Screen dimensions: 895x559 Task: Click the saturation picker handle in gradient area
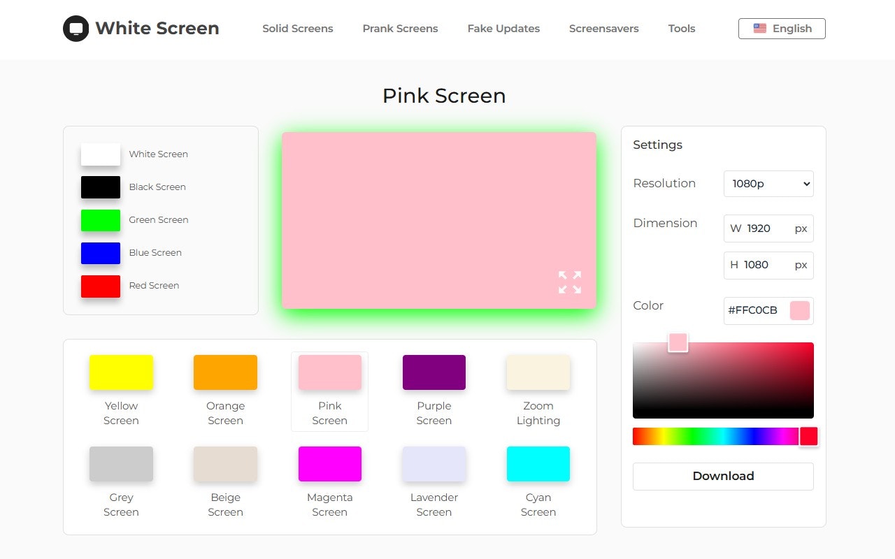coord(678,342)
